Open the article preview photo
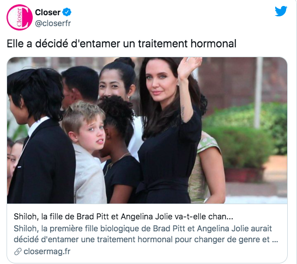 [147, 130]
